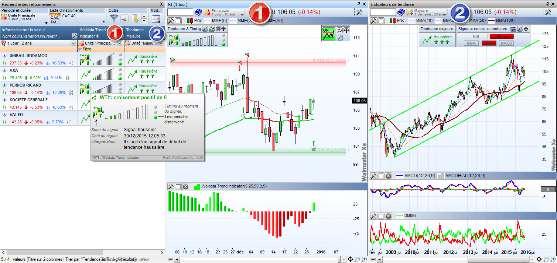Expand the Unité "Majeu..." column dropdown
Viewport: 557px width, 263px height.
click(x=161, y=43)
